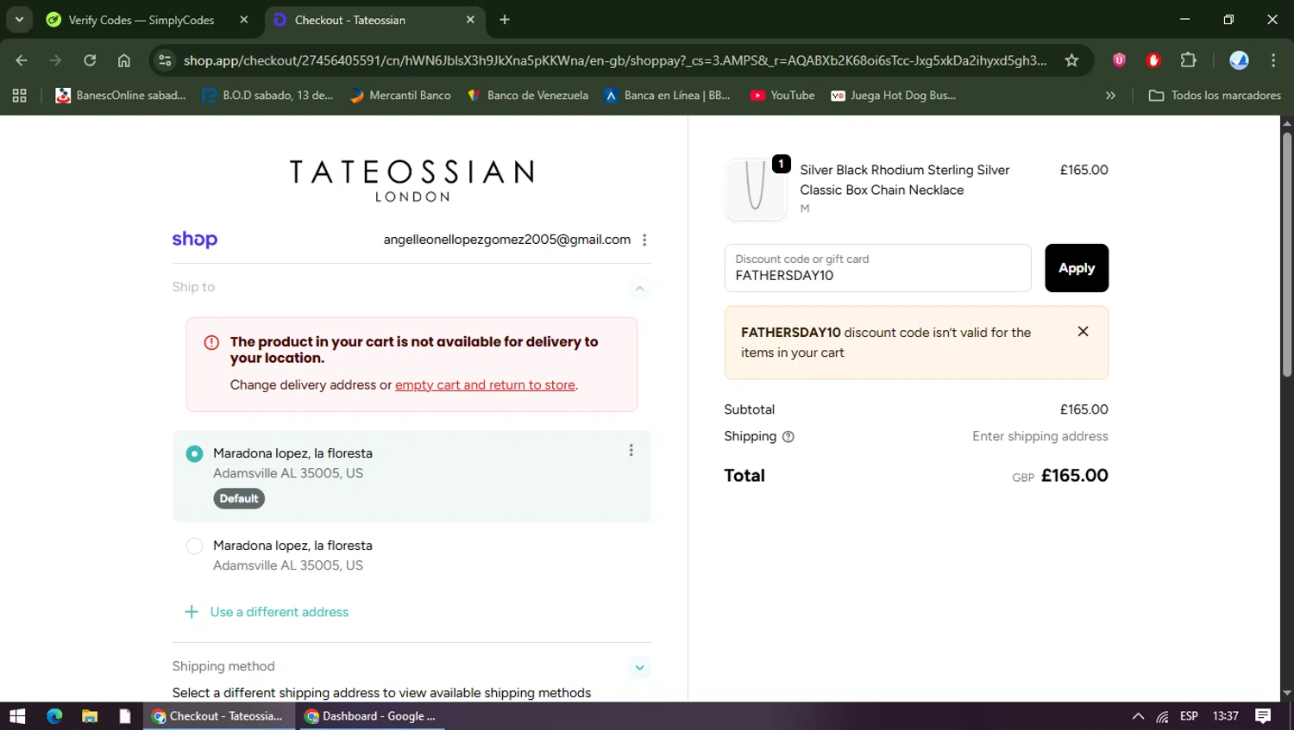
Task: Open YouTube bookmark
Action: pyautogui.click(x=782, y=96)
